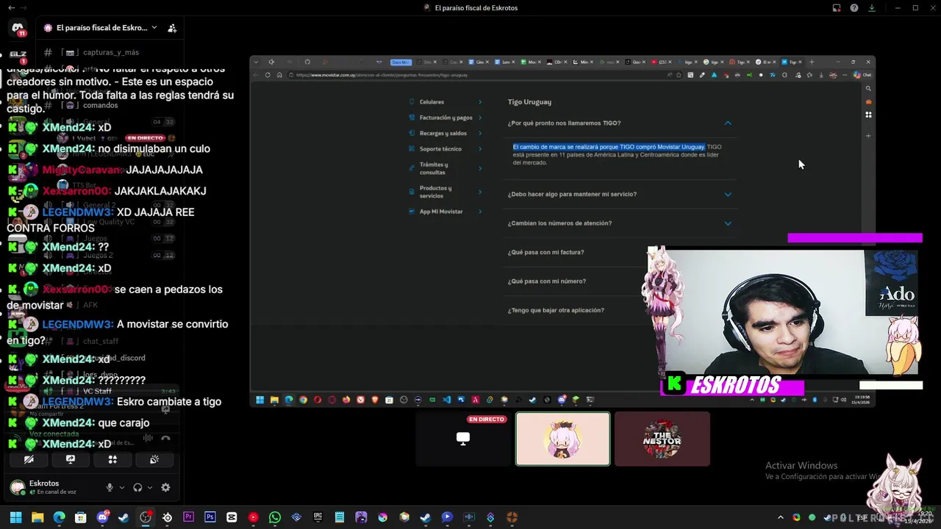This screenshot has width=941, height=529.
Task: Click the Copilot Chat button in streamed browser
Action: [864, 75]
